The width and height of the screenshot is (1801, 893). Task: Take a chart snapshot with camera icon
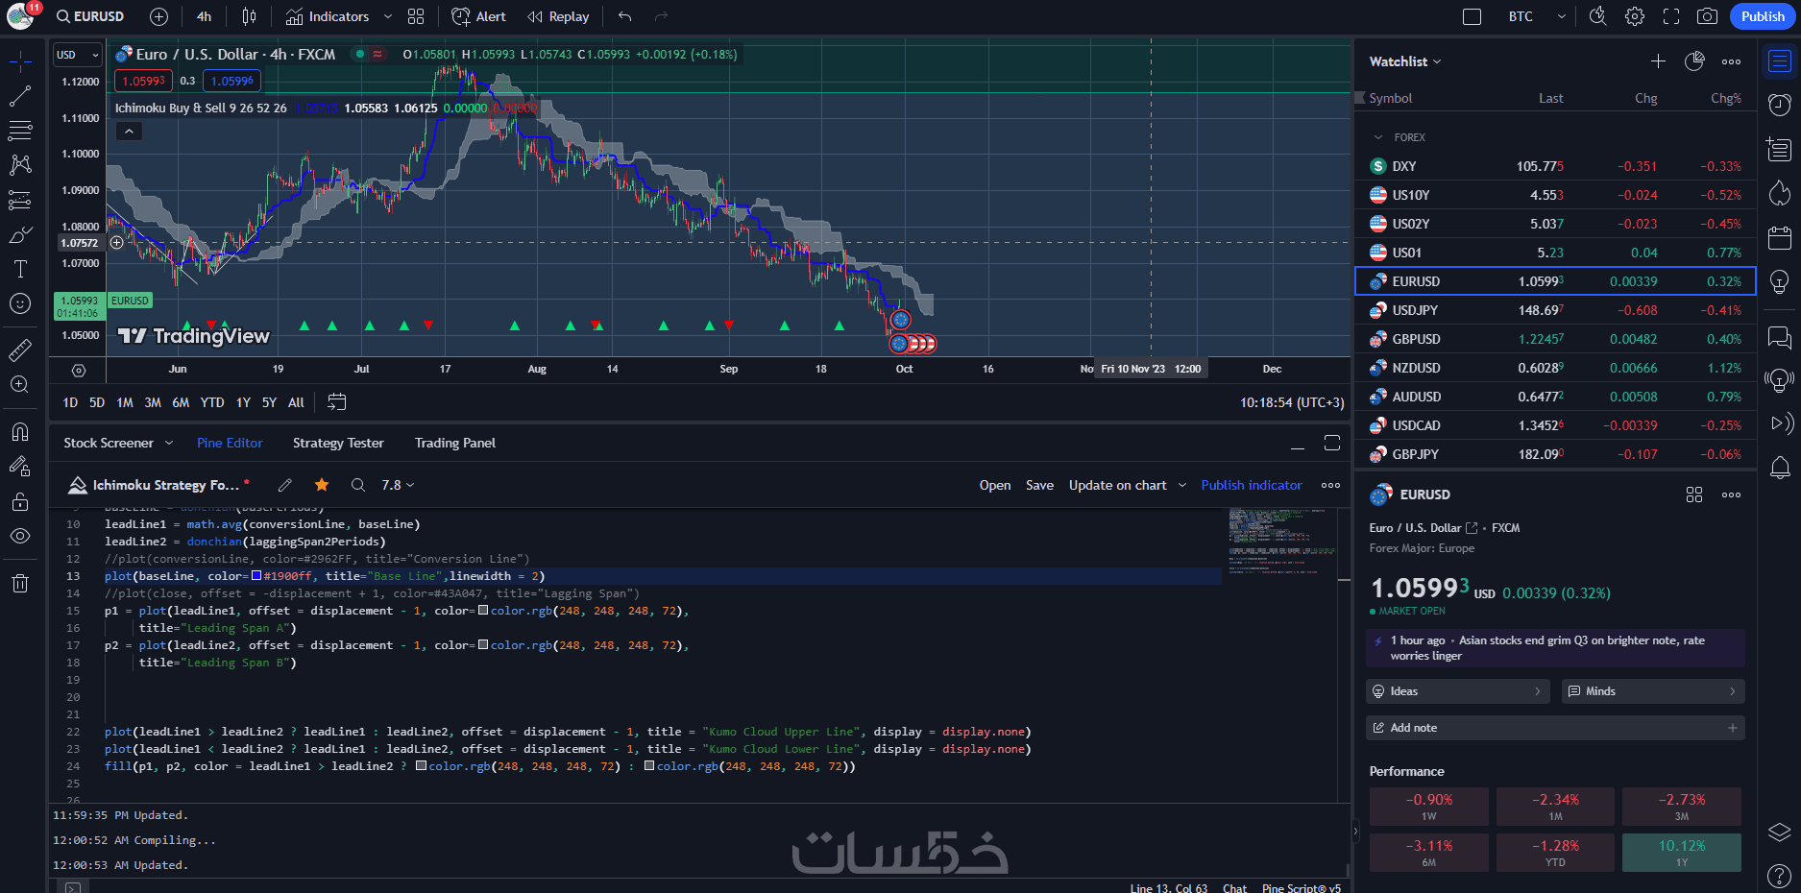pyautogui.click(x=1707, y=16)
